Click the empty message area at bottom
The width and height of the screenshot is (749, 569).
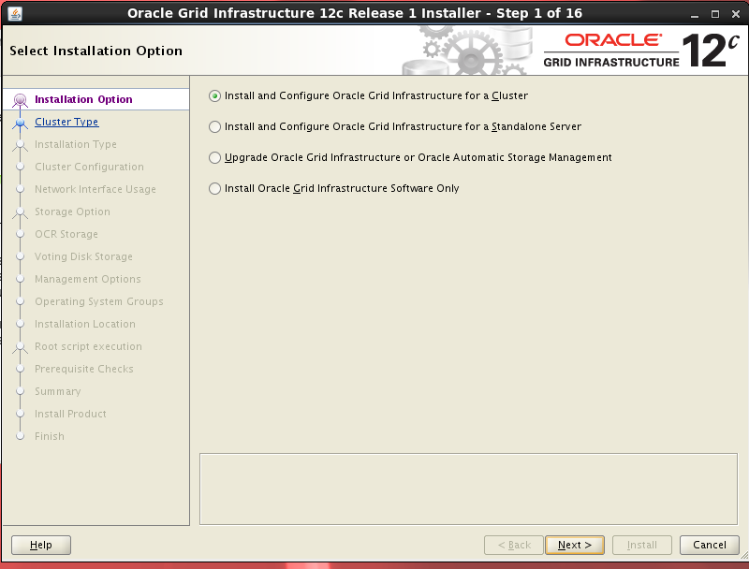click(x=469, y=489)
